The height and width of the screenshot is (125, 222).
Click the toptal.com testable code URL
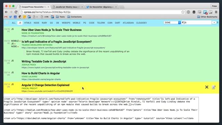[55, 68]
